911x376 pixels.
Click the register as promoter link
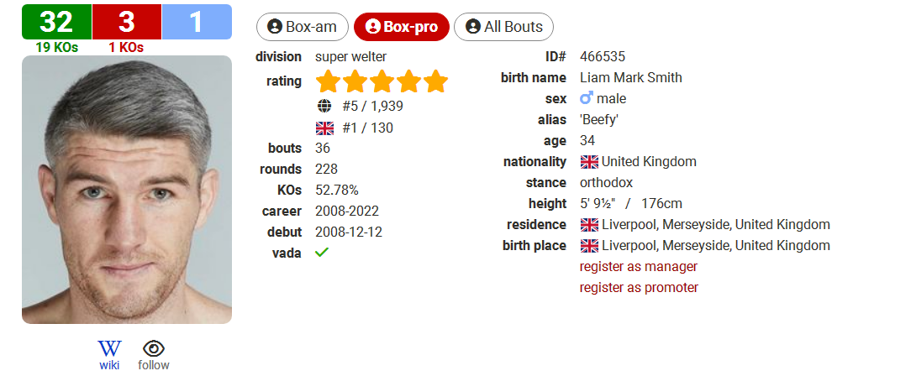[x=639, y=288]
